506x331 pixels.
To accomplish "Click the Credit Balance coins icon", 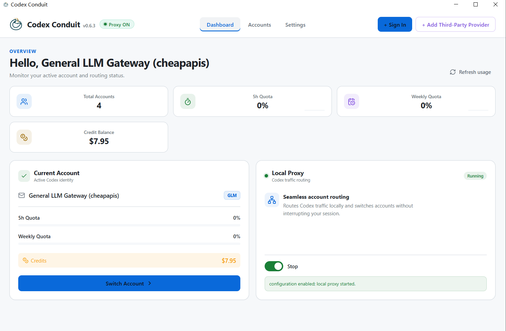I will coord(24,137).
